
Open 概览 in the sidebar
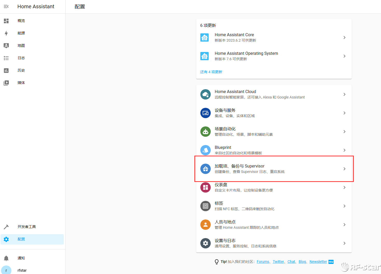(x=32, y=21)
